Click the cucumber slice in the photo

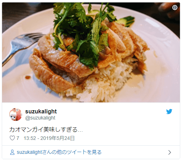[x=126, y=21]
